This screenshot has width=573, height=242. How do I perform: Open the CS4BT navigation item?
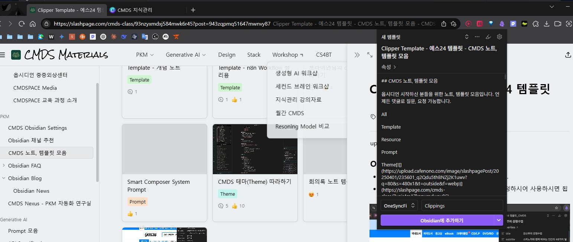point(324,55)
